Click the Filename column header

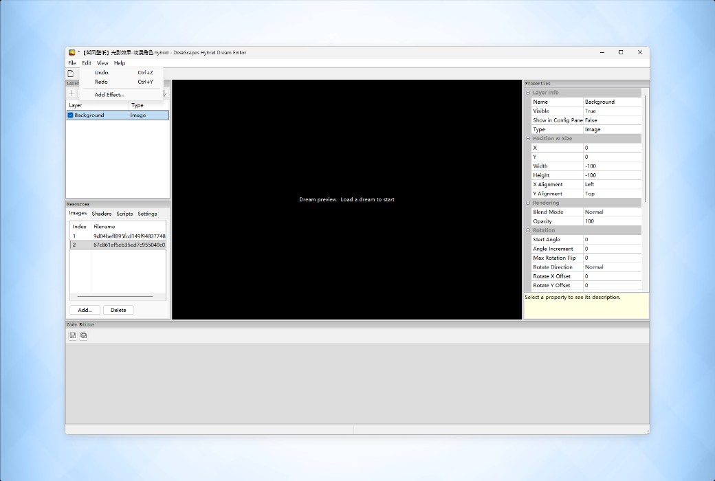[x=129, y=227]
